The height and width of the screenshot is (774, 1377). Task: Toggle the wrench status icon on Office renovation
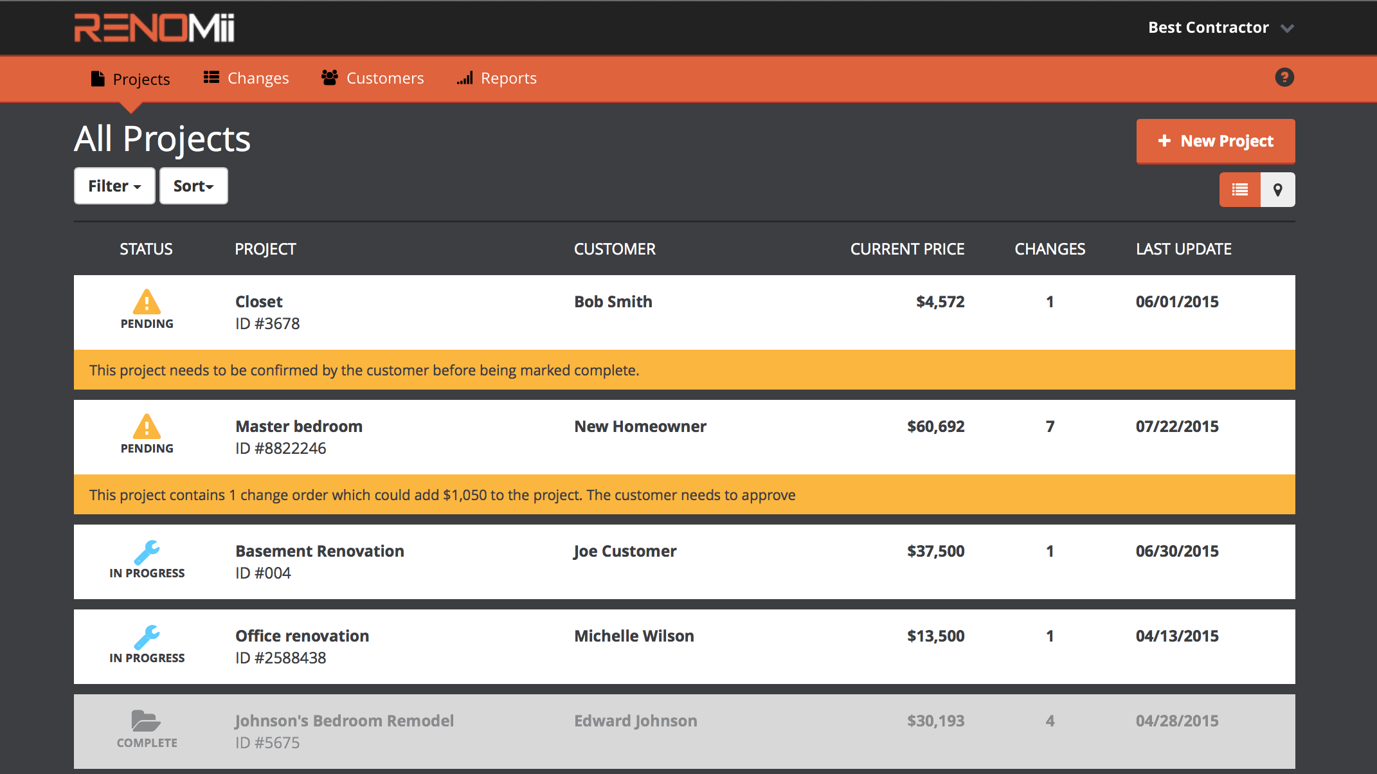point(147,636)
